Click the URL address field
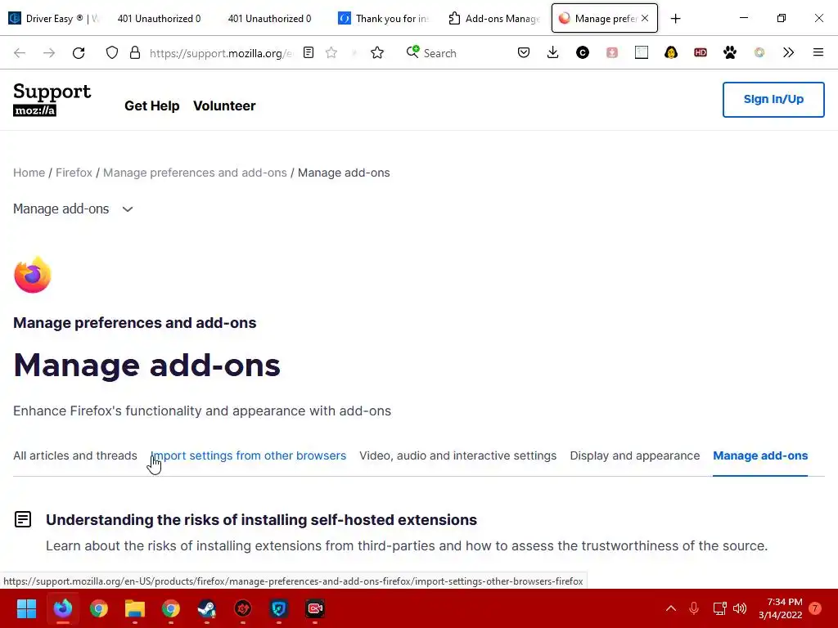This screenshot has height=628, width=838. 221,53
